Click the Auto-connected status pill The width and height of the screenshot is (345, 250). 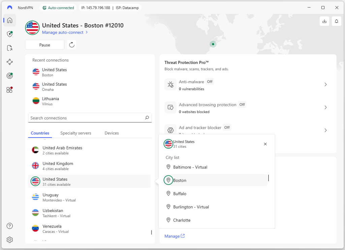(58, 8)
